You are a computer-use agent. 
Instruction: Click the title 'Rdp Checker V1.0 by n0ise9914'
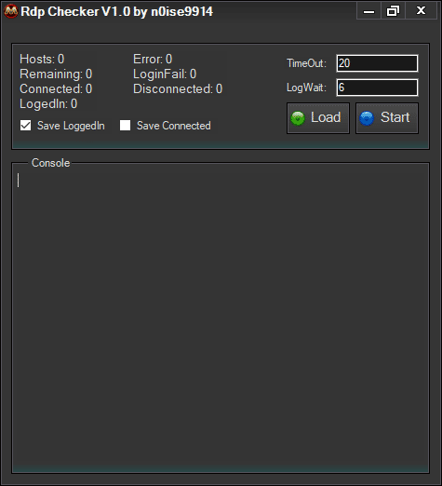[x=116, y=11]
